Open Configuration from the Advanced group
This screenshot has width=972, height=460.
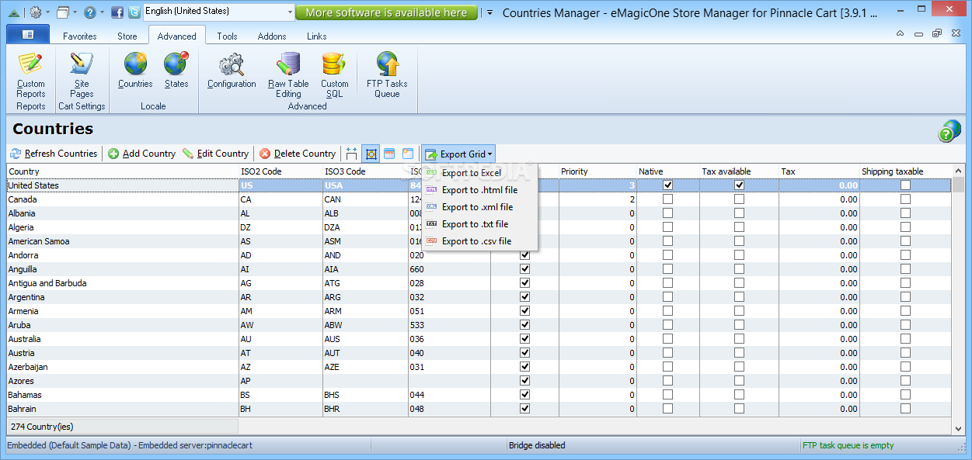(x=232, y=71)
